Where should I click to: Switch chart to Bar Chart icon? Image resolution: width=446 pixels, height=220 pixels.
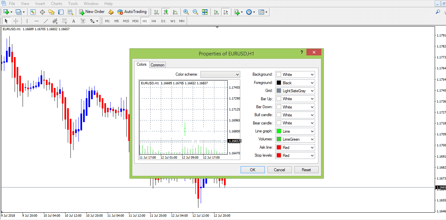157,12
